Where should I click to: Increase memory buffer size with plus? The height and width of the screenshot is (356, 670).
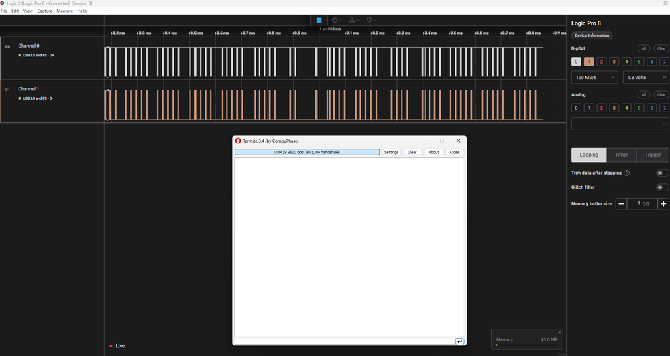pos(663,204)
